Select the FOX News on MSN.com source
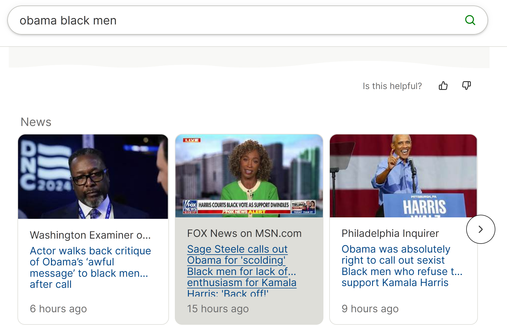 pos(244,233)
